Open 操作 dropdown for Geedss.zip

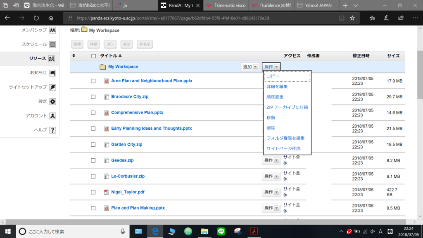(x=271, y=160)
